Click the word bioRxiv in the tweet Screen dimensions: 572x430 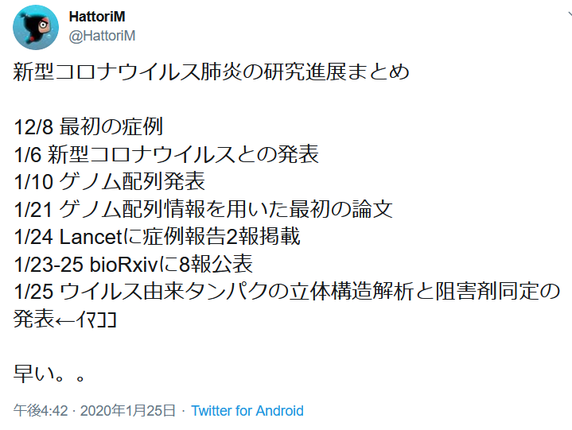(x=123, y=264)
